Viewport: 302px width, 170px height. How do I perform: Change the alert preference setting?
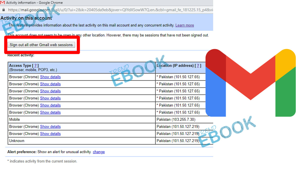(99, 152)
